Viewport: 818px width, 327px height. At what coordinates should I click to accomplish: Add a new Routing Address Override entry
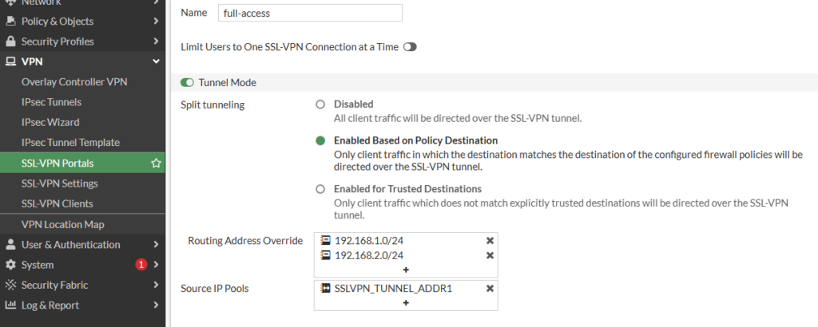(406, 270)
